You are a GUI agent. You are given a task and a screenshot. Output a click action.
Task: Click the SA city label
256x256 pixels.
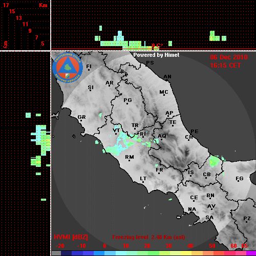tap(209, 218)
